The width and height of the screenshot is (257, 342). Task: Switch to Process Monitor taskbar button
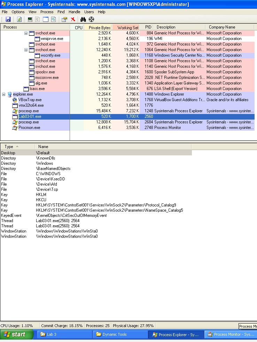coord(231,334)
